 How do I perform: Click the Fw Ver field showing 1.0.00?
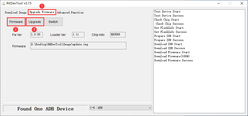coord(37,35)
